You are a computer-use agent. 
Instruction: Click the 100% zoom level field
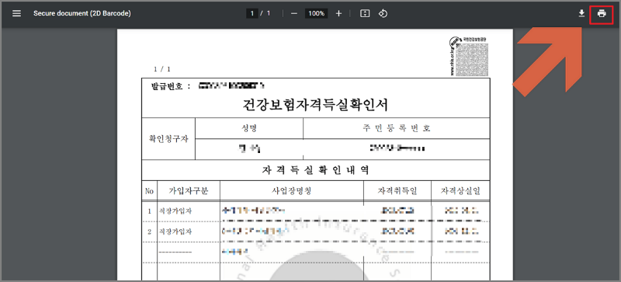tap(316, 13)
